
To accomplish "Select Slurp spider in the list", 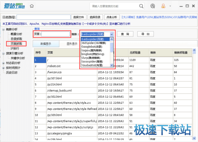I will click(95, 58).
